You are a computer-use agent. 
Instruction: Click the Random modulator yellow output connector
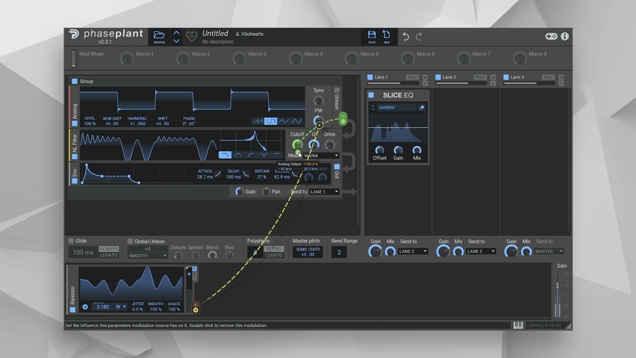click(195, 310)
